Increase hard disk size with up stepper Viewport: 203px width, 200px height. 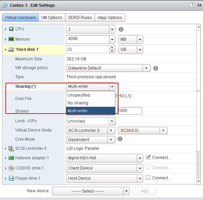(112, 47)
